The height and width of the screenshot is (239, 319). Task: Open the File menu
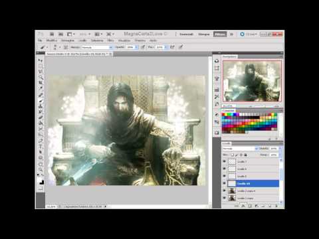[40, 40]
